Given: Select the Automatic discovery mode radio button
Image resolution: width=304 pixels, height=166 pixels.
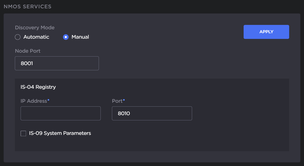Looking at the screenshot, I should [18, 37].
